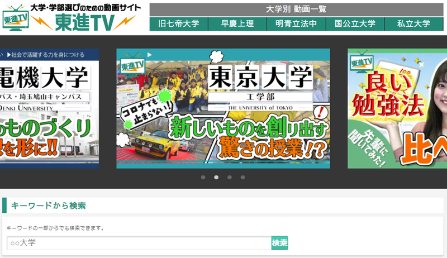Go to the 私立大学 category
The image size is (447, 258).
pos(413,24)
